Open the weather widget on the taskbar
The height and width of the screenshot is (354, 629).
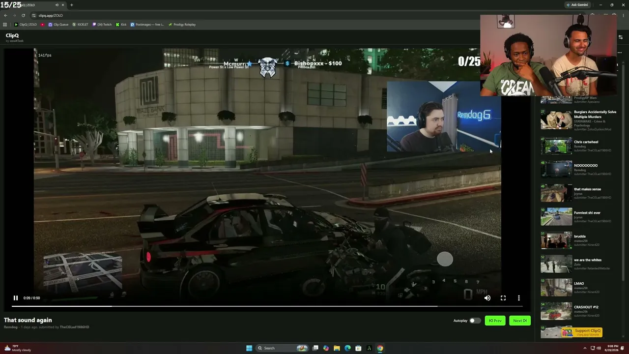click(x=18, y=348)
